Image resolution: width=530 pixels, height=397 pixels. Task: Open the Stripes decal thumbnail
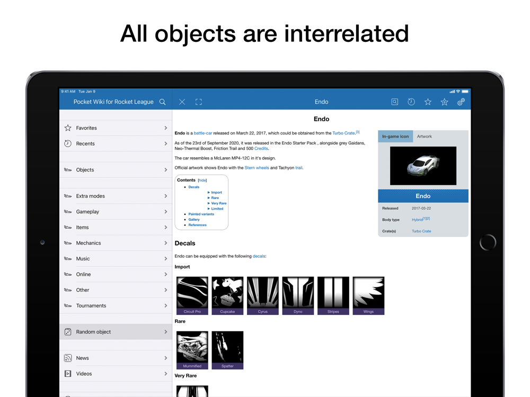[x=333, y=296]
